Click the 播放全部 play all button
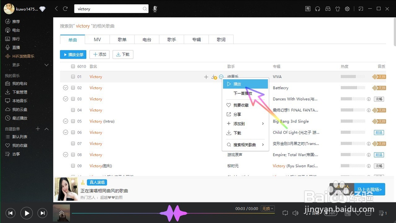Image resolution: width=396 pixels, height=223 pixels. 73,55
